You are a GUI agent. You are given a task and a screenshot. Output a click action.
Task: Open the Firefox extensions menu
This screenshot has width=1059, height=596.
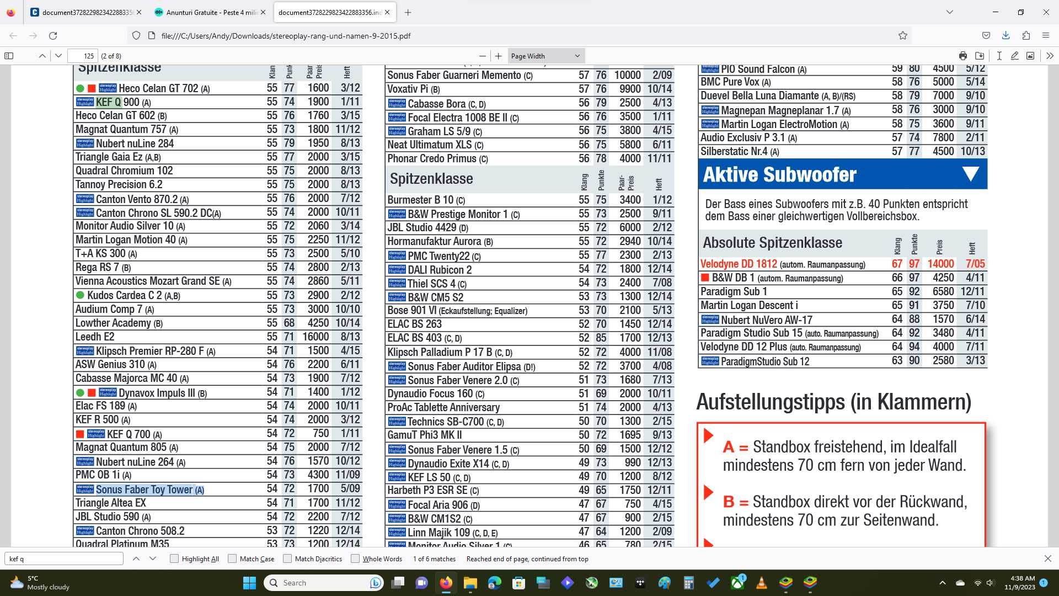click(x=1026, y=35)
